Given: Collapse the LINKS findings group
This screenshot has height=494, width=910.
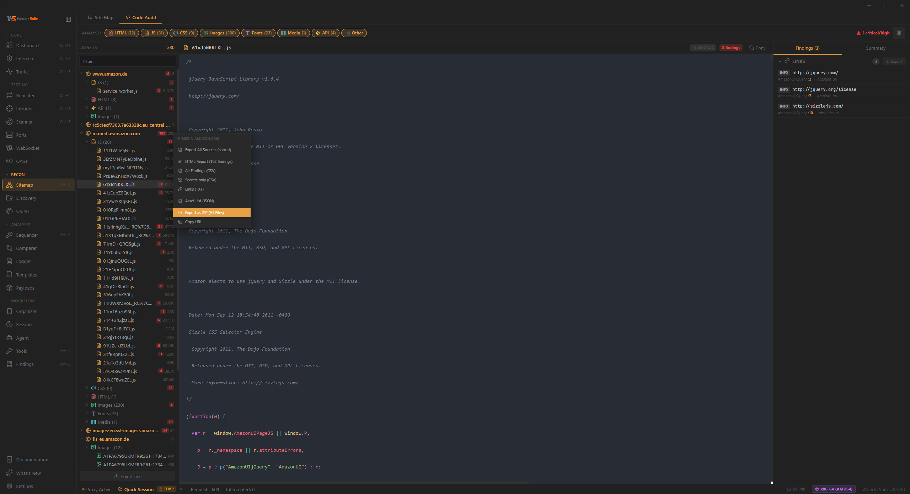Looking at the screenshot, I should (x=780, y=61).
